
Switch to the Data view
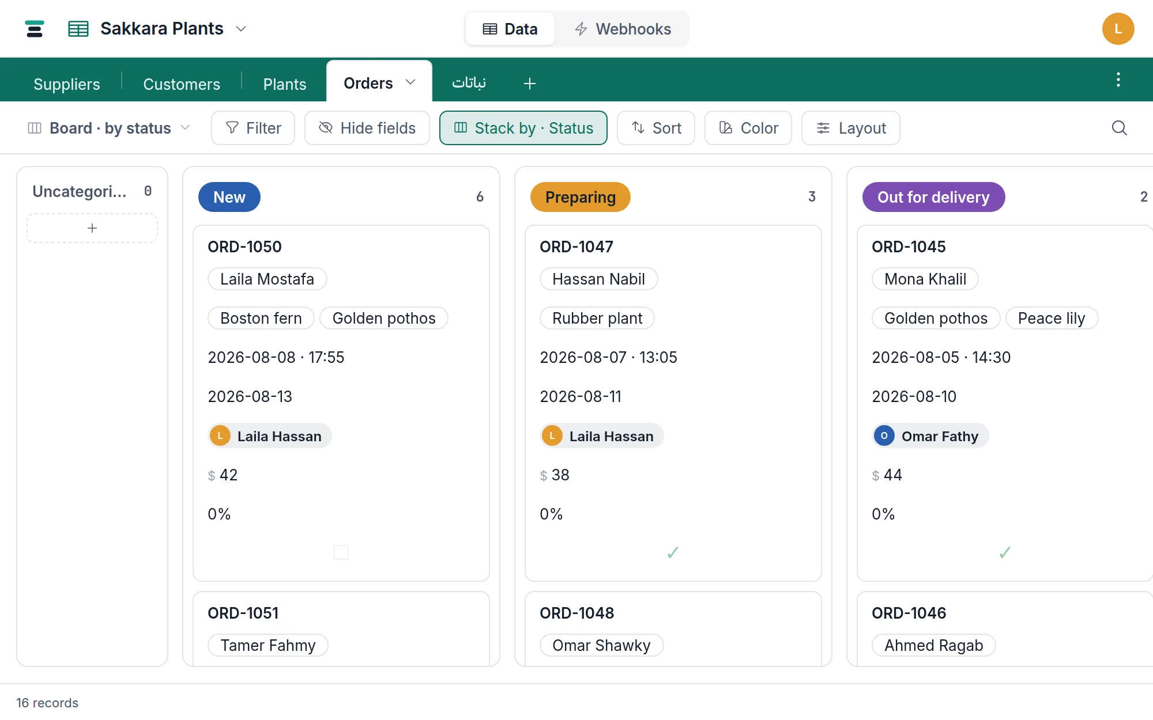[510, 29]
